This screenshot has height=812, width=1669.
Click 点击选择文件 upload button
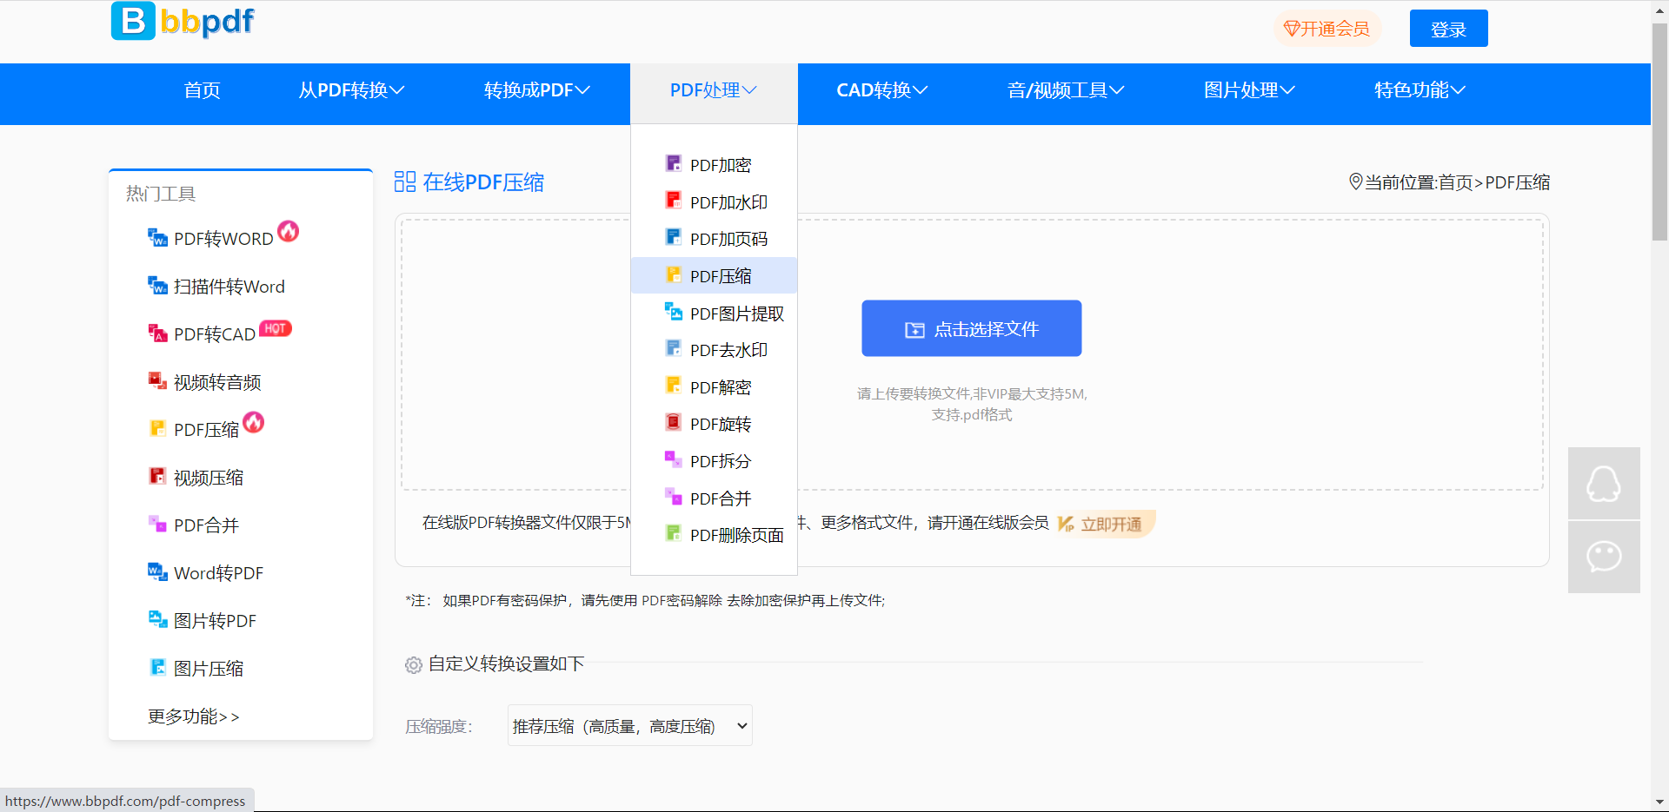coord(972,328)
